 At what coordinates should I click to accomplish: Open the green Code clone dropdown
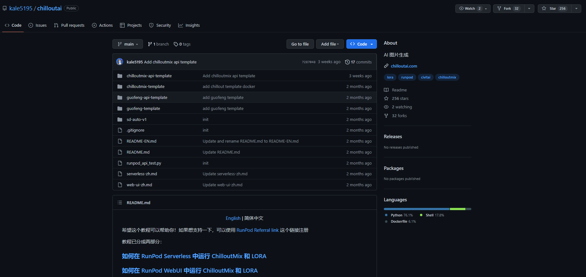pos(361,44)
